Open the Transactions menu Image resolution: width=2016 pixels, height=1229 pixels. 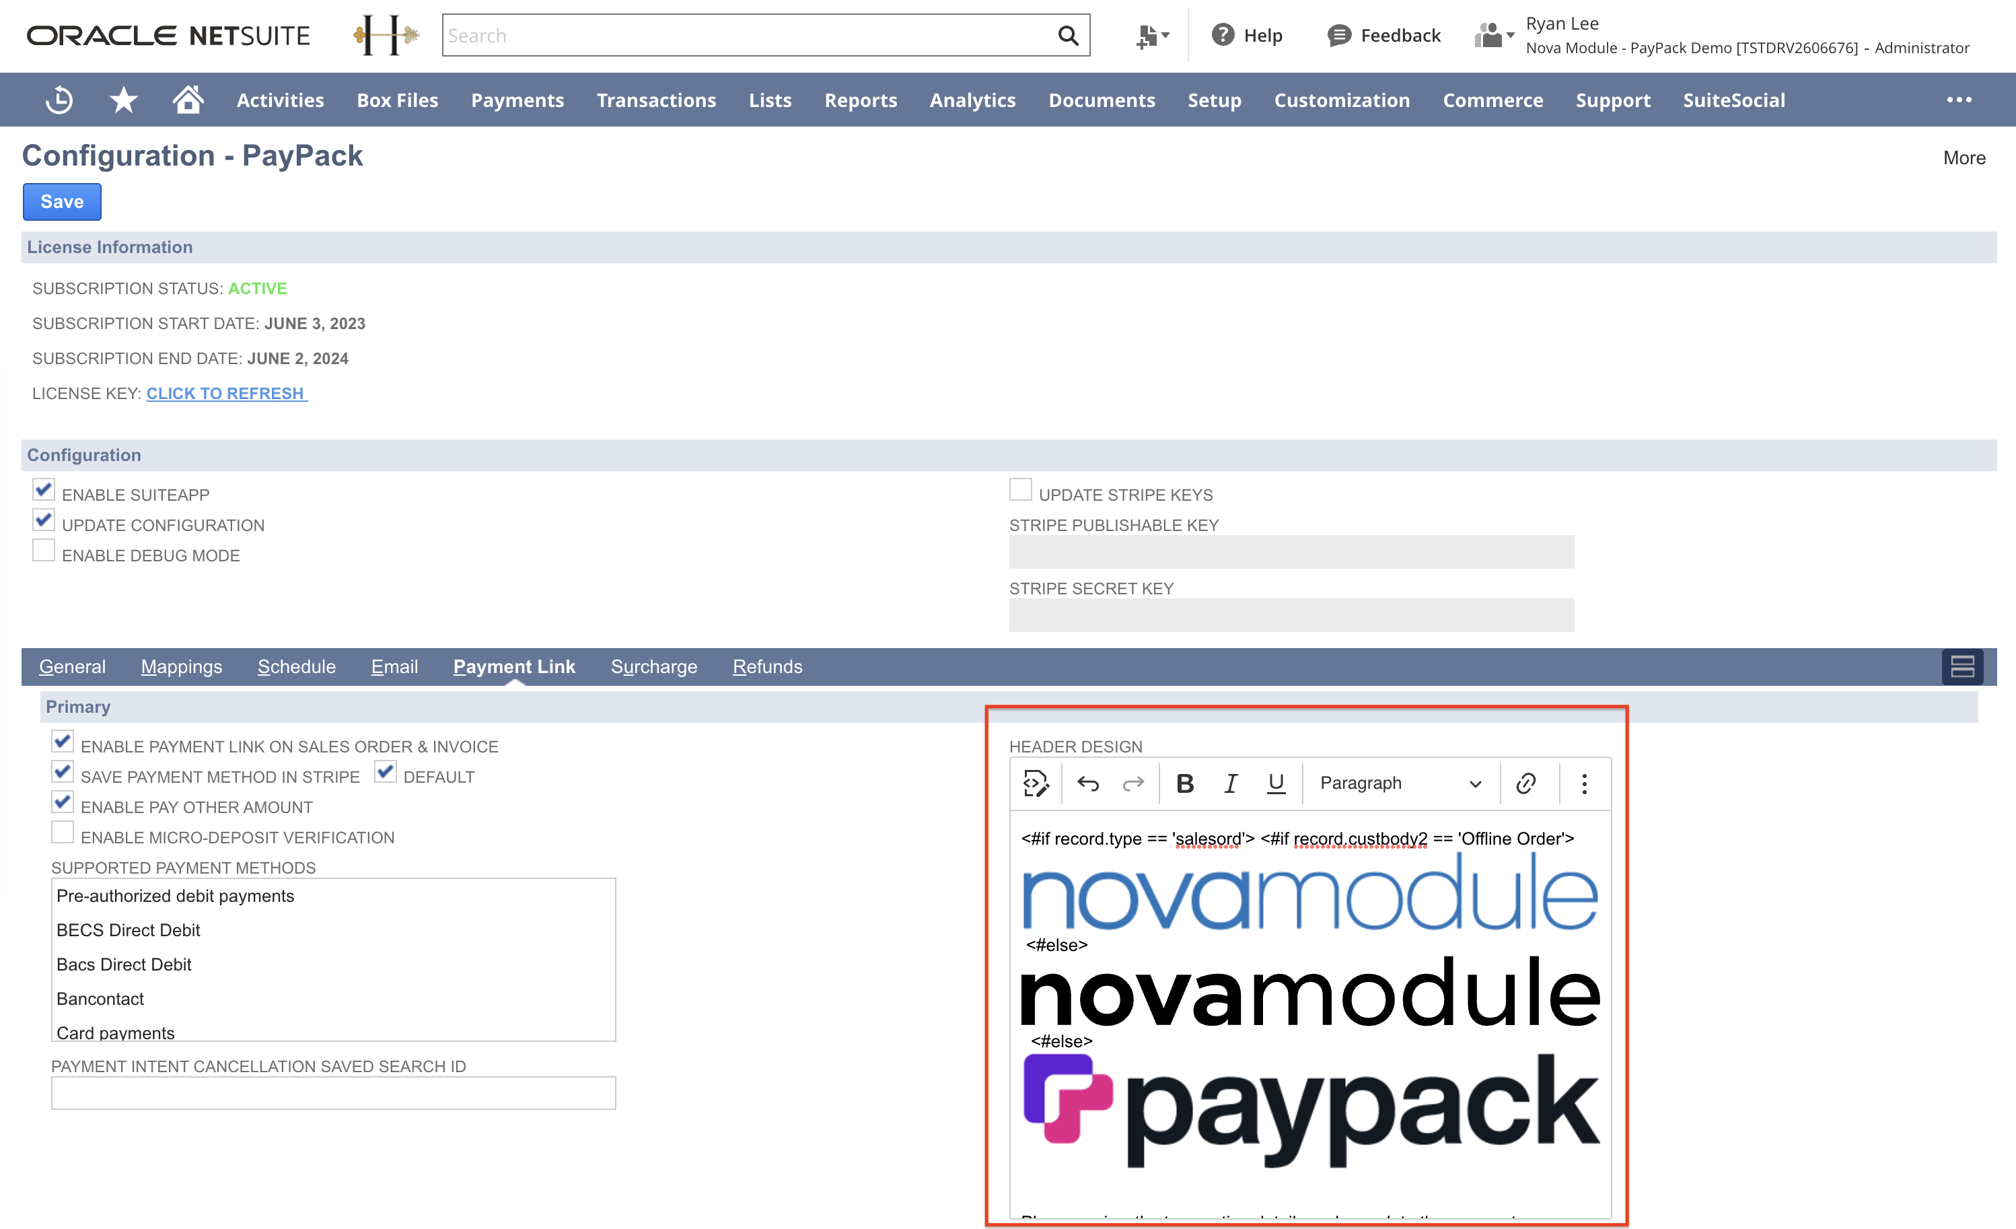click(x=656, y=100)
